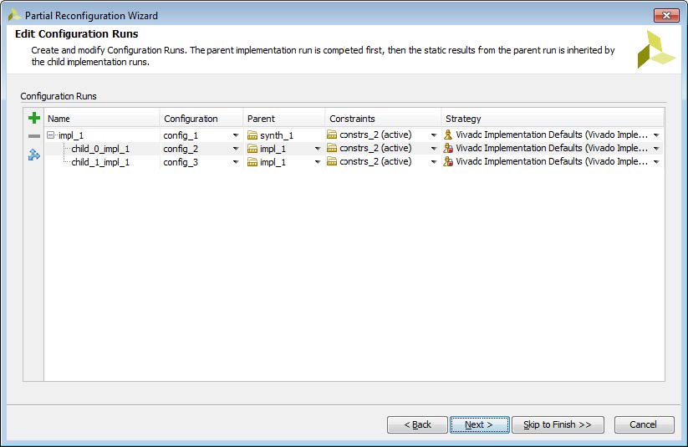Click the strategy icon in child_0_impl_1 row
The image size is (688, 447).
448,148
